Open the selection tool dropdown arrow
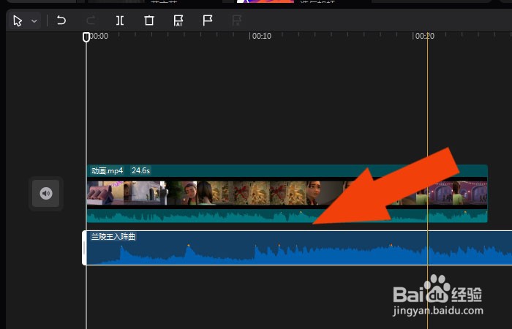 tap(34, 21)
